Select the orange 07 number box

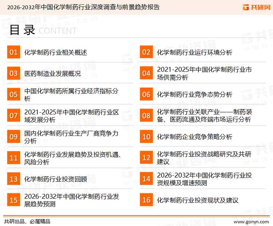click(13, 116)
